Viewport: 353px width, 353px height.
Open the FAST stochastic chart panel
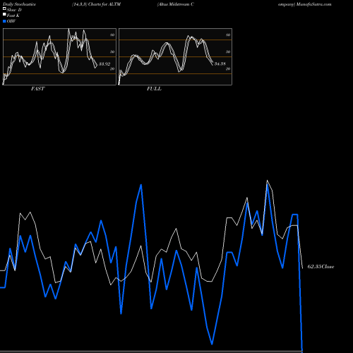(59, 56)
